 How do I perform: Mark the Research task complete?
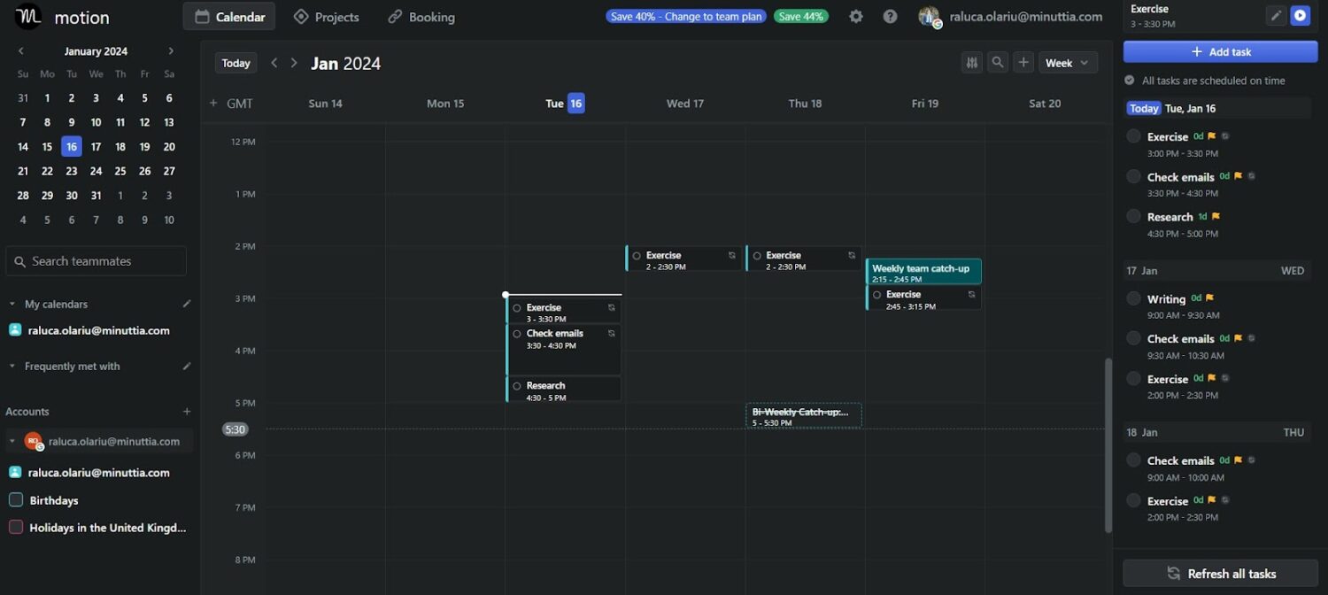1133,217
